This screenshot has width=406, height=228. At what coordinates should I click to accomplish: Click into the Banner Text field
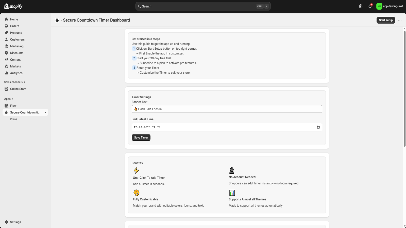pos(227,109)
